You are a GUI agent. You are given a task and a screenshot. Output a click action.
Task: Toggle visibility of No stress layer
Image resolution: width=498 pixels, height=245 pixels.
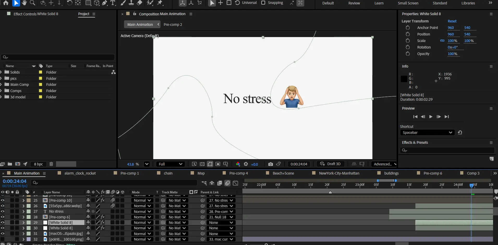coord(3,211)
